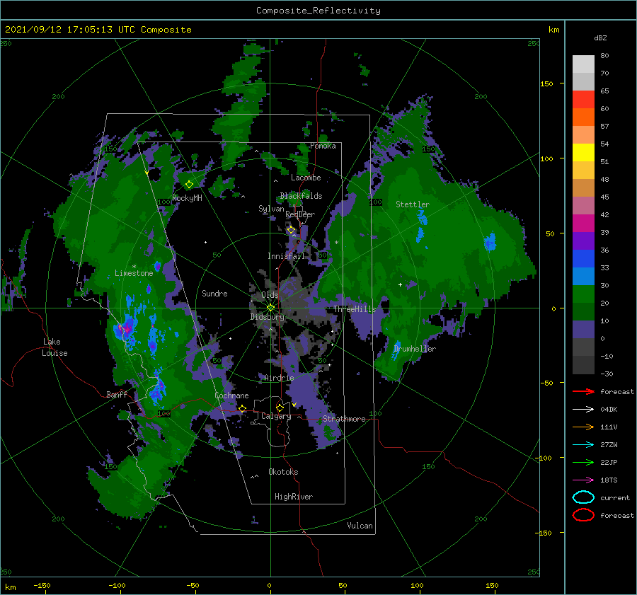Click the dBZ legend heading

600,37
